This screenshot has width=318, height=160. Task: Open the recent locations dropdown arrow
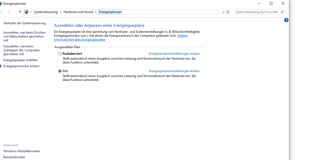pyautogui.click(x=15, y=12)
